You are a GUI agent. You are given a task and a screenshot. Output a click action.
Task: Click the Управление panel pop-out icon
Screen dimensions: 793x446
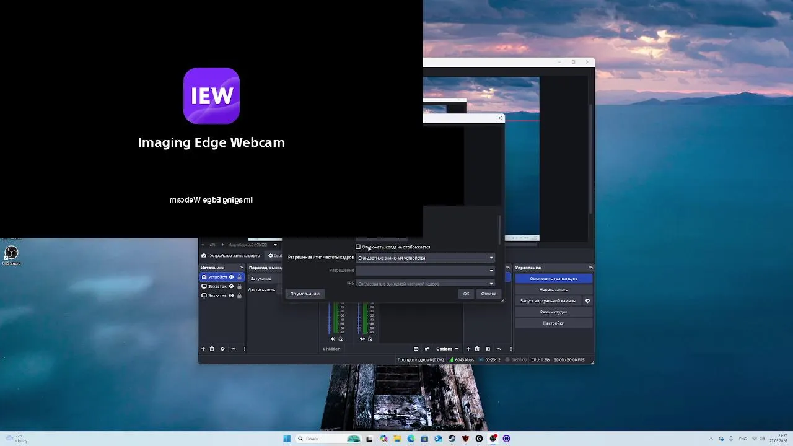coord(590,268)
